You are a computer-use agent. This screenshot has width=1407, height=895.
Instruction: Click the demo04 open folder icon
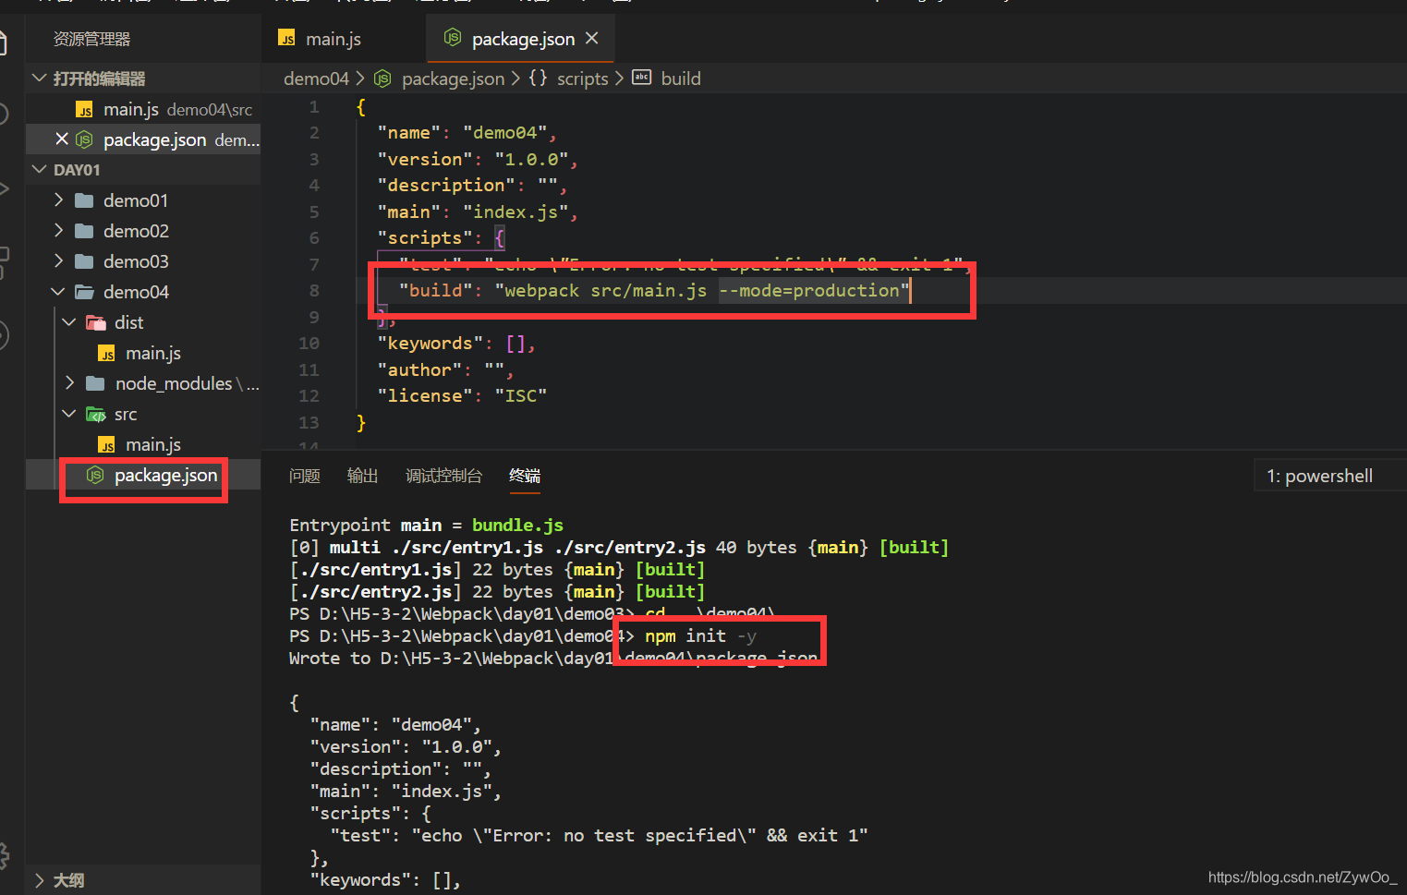pos(84,292)
